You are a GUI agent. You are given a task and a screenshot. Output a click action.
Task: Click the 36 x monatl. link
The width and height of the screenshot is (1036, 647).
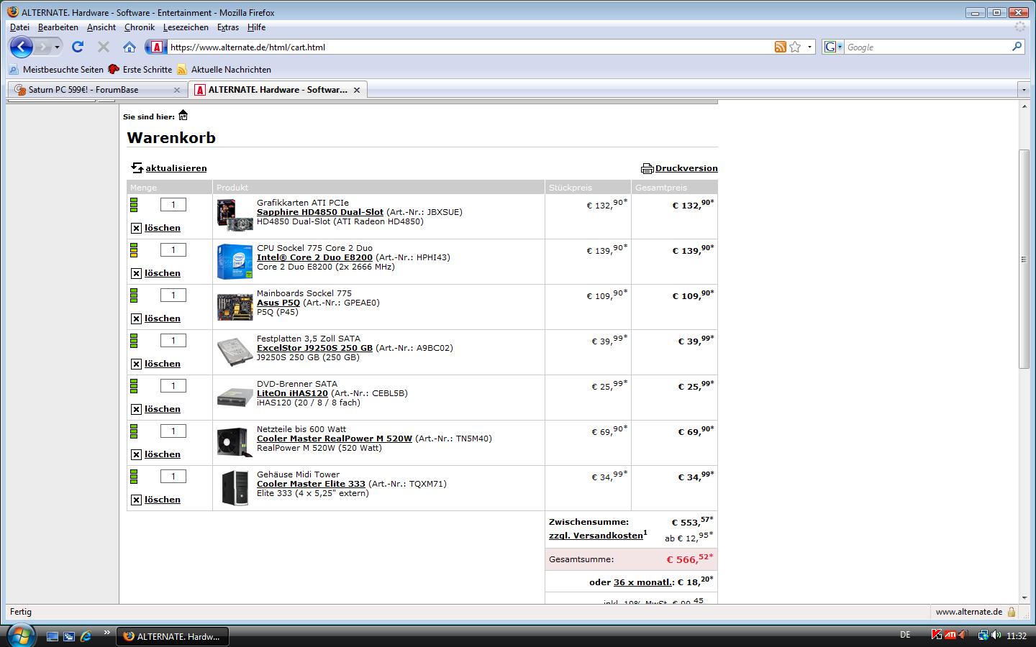point(643,582)
